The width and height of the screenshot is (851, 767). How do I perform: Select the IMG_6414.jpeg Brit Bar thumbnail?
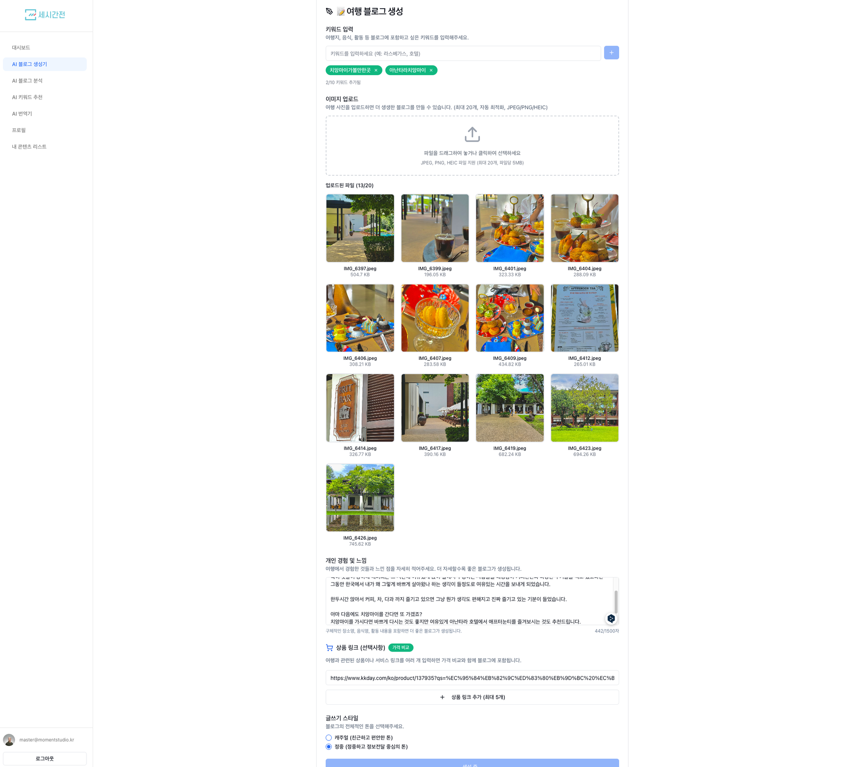point(360,408)
